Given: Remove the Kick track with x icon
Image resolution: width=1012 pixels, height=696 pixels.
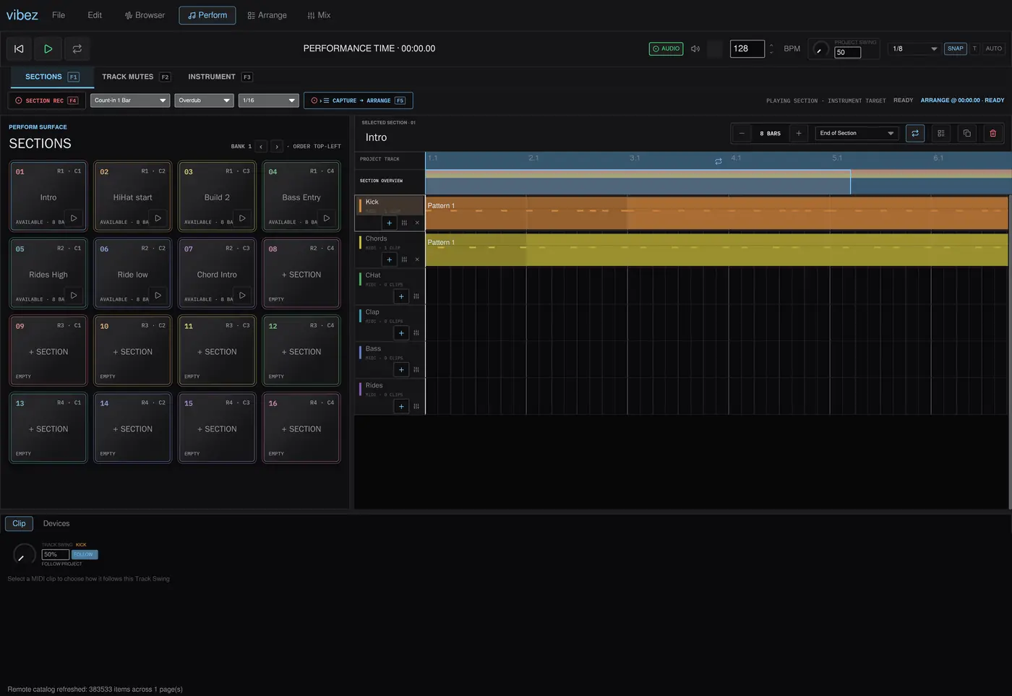Looking at the screenshot, I should [x=417, y=223].
